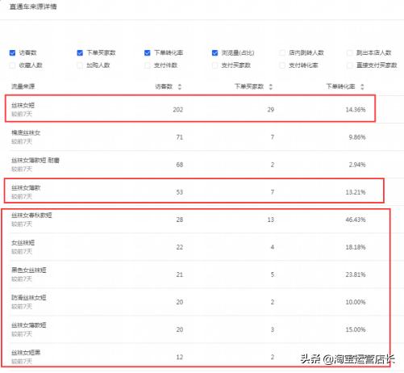
Task: Click the 流量来源 column header
Action: click(x=23, y=86)
